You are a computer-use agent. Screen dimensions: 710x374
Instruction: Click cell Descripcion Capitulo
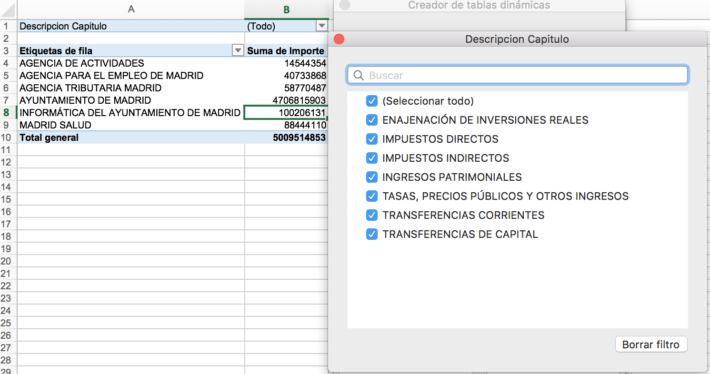(130, 26)
